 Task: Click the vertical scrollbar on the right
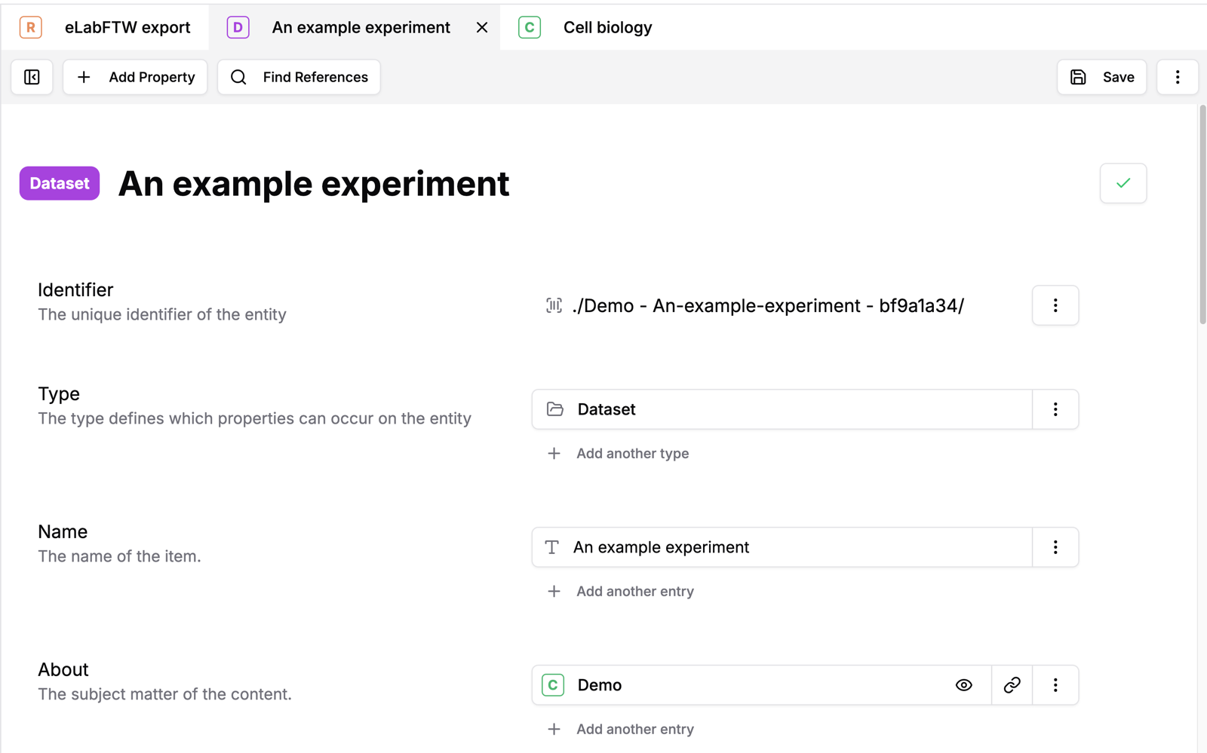[x=1202, y=215]
